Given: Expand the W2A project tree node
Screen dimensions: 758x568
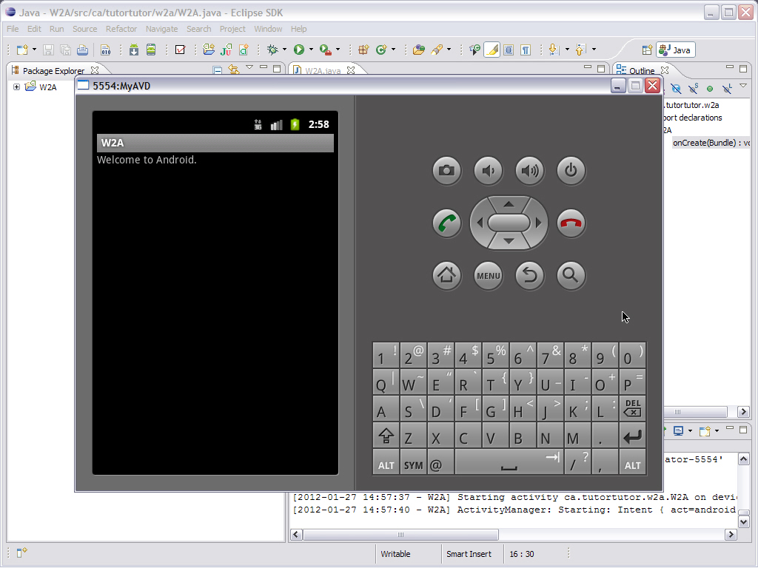Looking at the screenshot, I should pos(16,87).
